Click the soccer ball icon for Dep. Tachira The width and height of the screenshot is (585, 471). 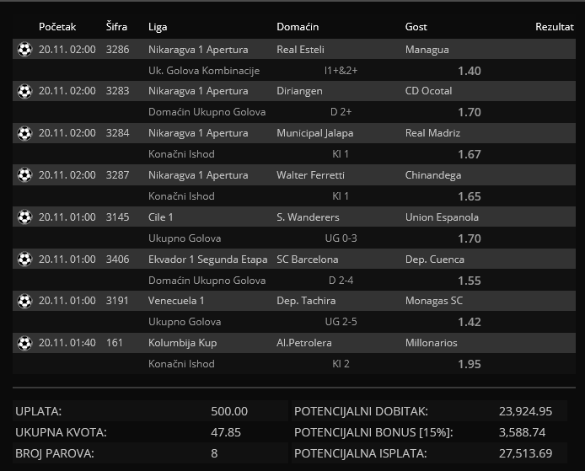pos(24,301)
